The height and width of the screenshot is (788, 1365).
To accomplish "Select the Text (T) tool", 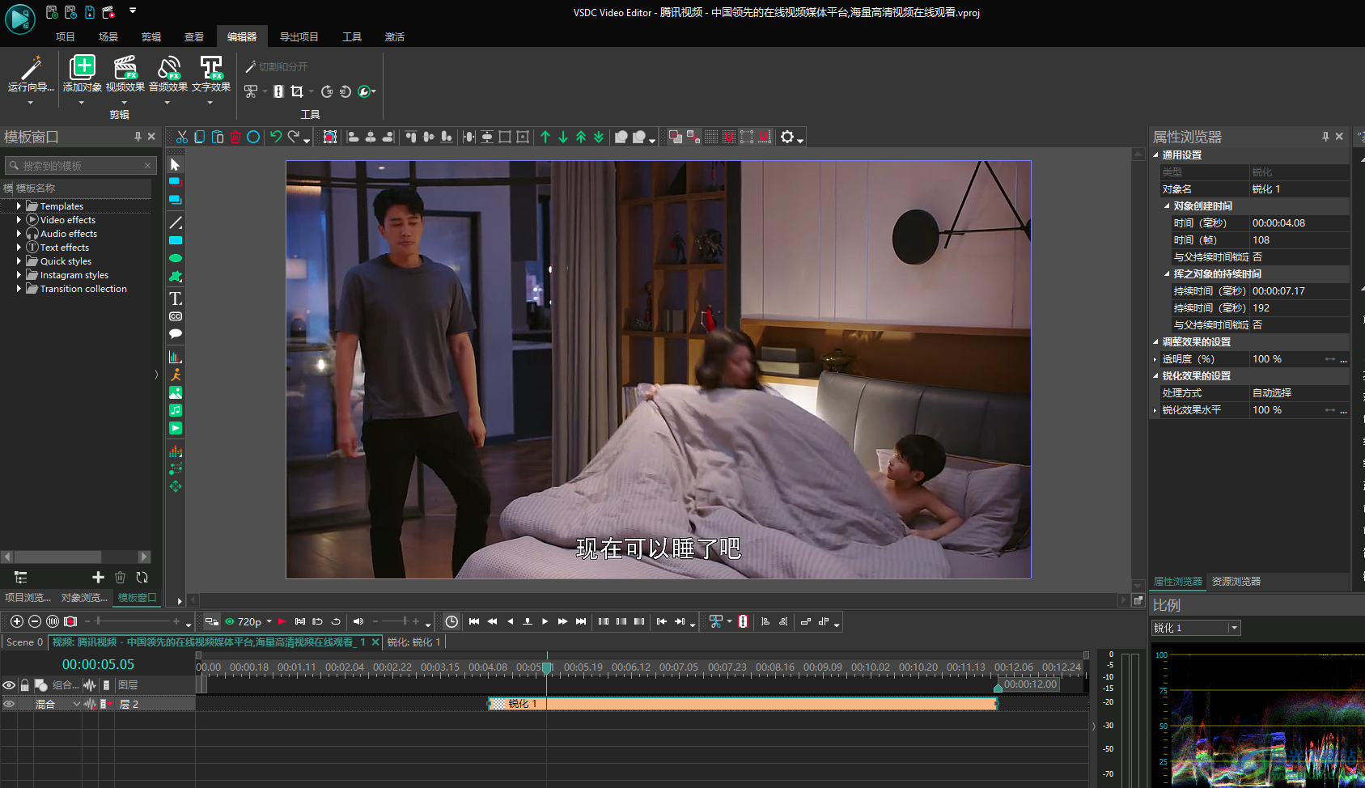I will [x=176, y=299].
